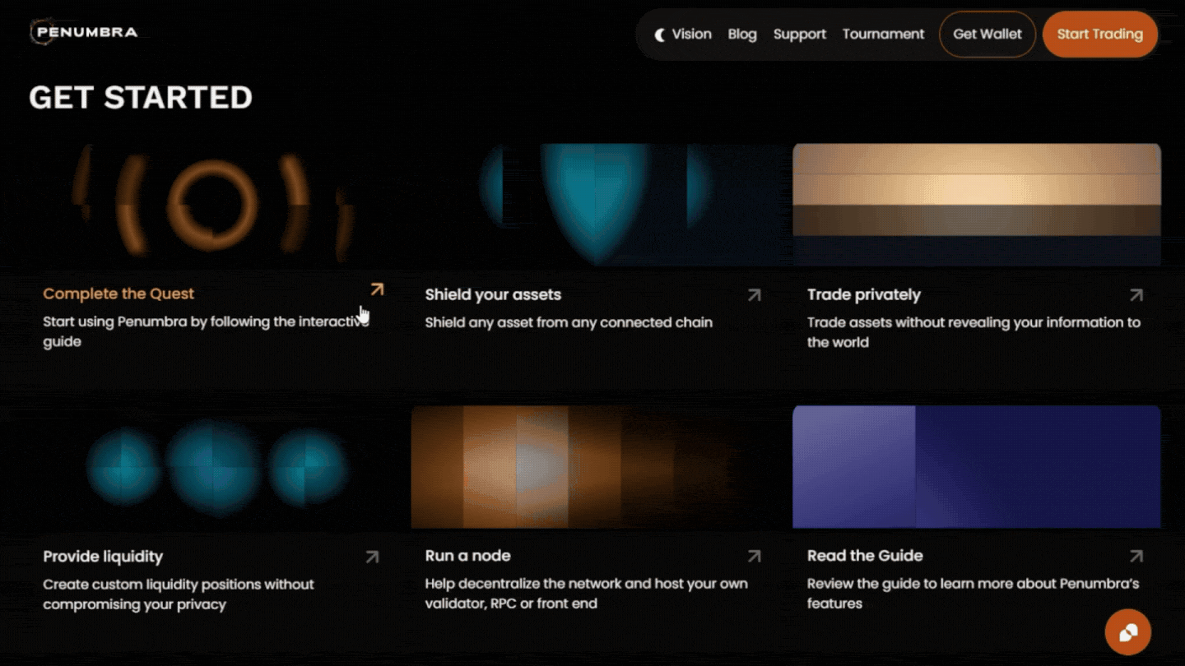Click the Get Wallet button
The width and height of the screenshot is (1185, 666).
click(987, 34)
